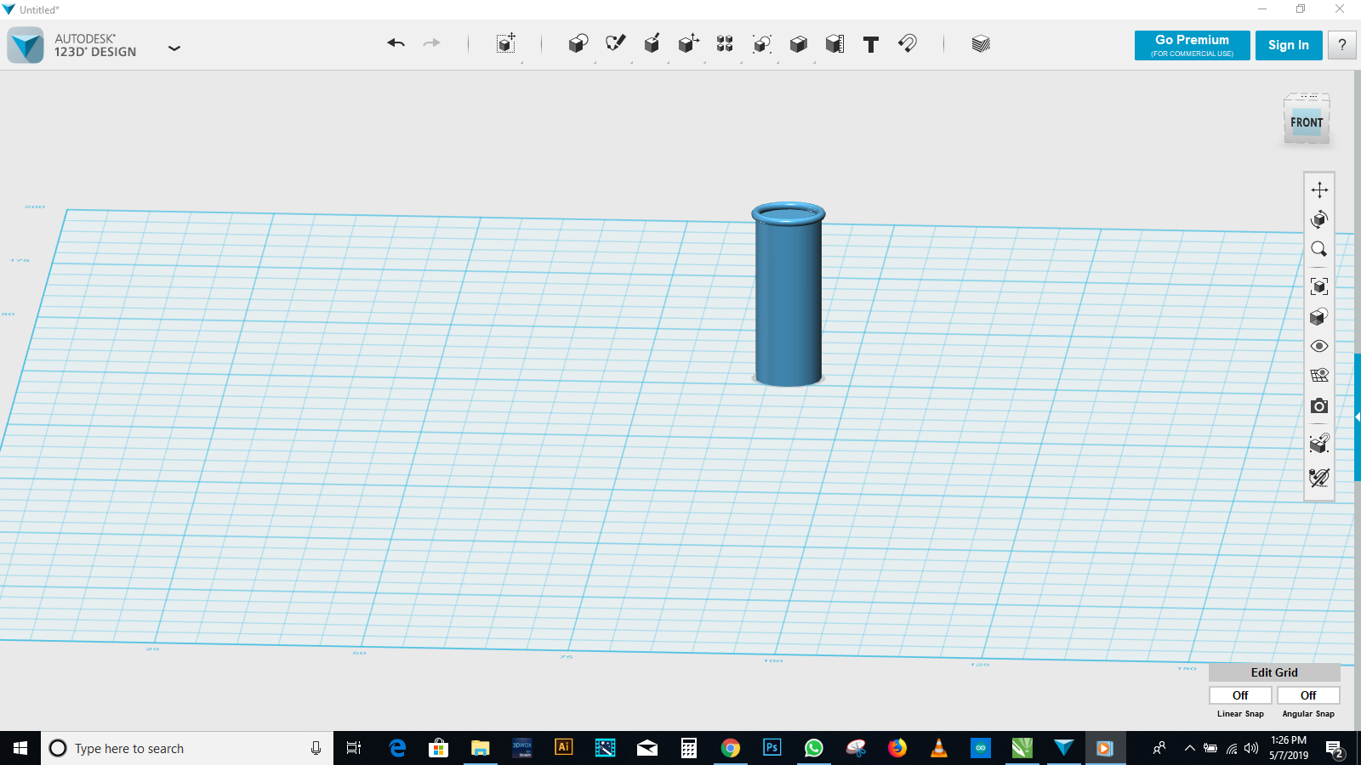Open Photoshop from taskbar
Viewport: 1361px width, 765px height.
point(772,748)
